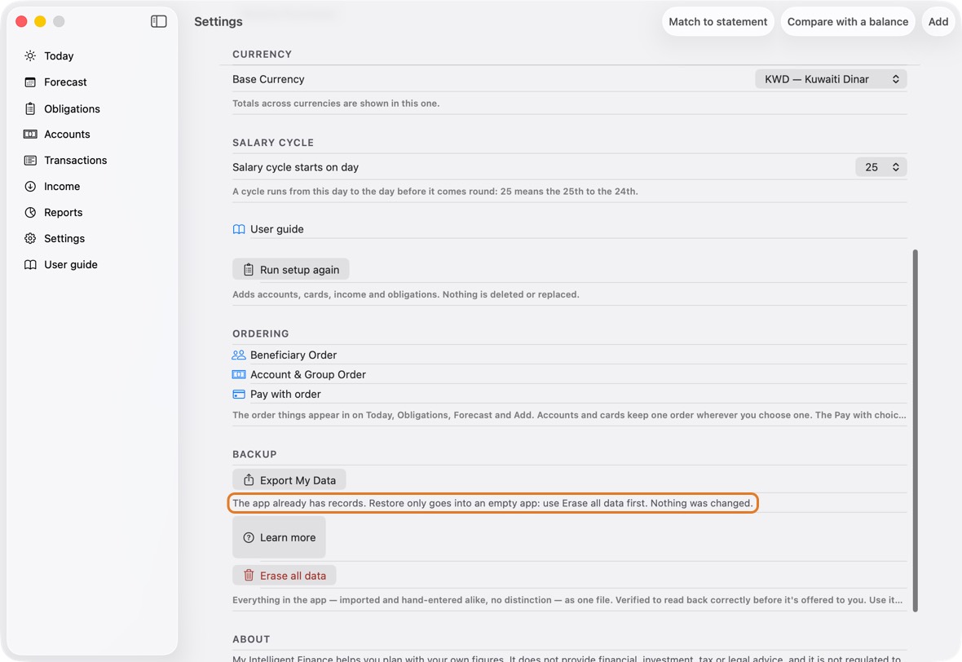The width and height of the screenshot is (962, 662).
Task: Click the pie chart icon beside Reports
Action: coord(30,212)
